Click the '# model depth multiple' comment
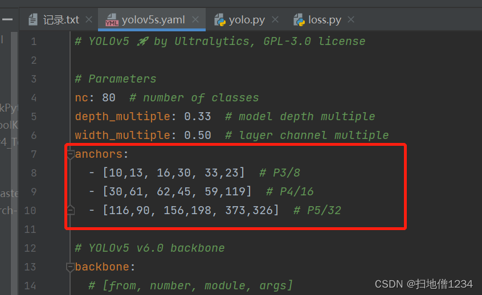 [300, 117]
